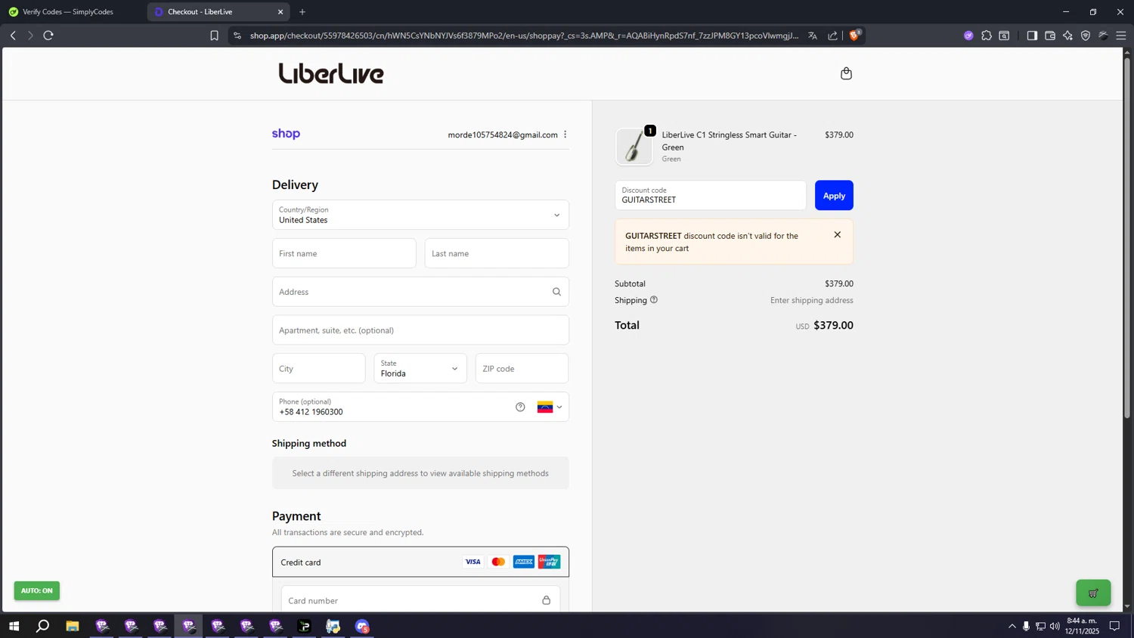Open the Leo AI sparkle icon
The image size is (1134, 638).
[1067, 36]
